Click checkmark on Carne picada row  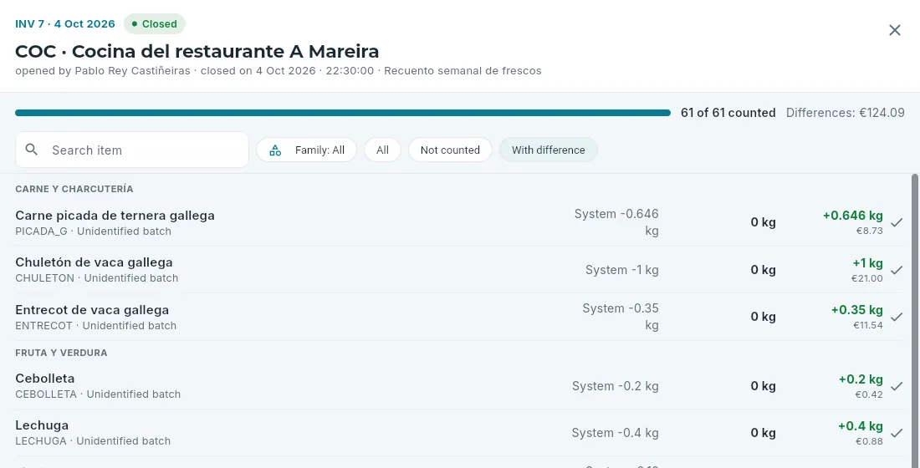[x=897, y=222]
